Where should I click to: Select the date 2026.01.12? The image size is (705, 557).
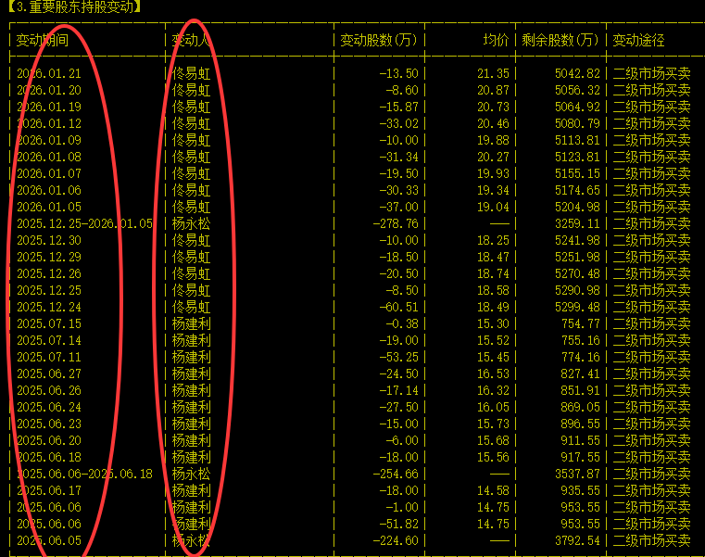click(x=49, y=123)
